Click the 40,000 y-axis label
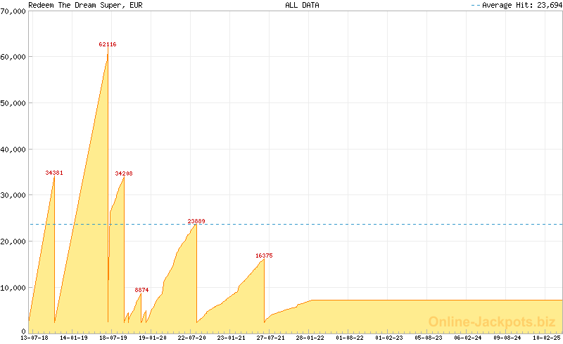This screenshot has width=563, height=344. pyautogui.click(x=13, y=149)
